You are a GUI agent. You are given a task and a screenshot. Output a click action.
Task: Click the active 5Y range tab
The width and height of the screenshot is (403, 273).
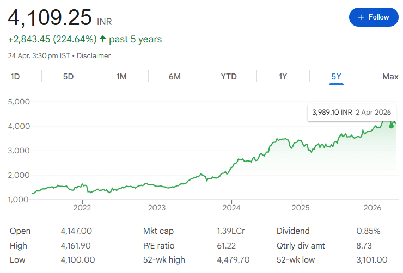point(336,77)
